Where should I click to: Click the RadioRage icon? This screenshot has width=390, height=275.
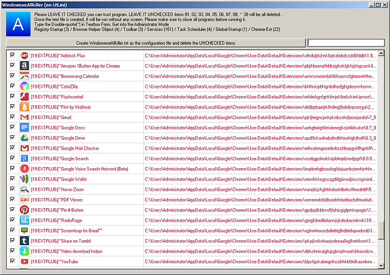(24, 220)
